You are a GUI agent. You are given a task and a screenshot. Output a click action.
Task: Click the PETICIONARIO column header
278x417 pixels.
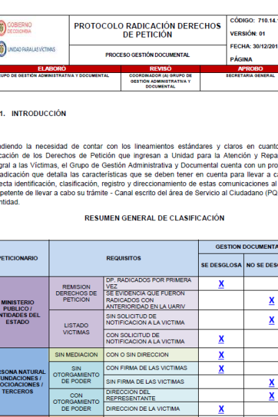click(x=24, y=259)
